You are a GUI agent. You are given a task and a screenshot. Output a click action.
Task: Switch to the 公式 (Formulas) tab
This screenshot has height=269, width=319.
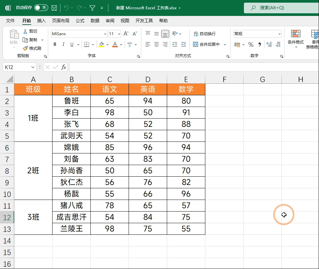point(80,21)
